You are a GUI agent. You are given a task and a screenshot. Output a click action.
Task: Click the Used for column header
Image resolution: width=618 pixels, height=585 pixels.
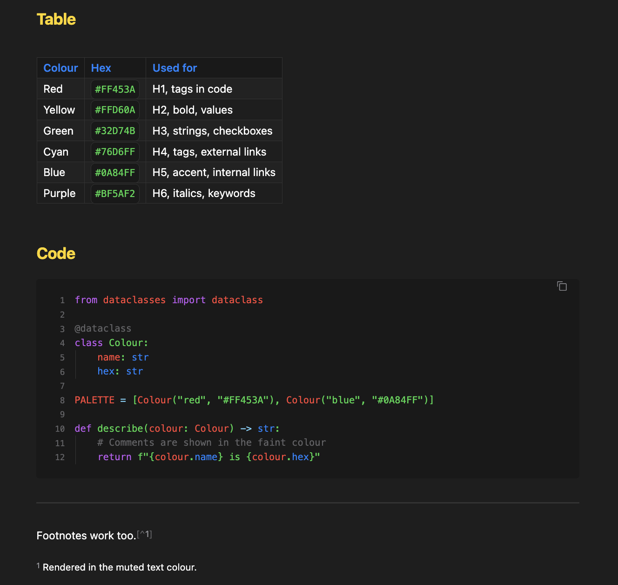click(214, 68)
